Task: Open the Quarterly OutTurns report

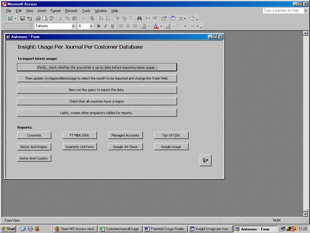Action: tap(79, 147)
